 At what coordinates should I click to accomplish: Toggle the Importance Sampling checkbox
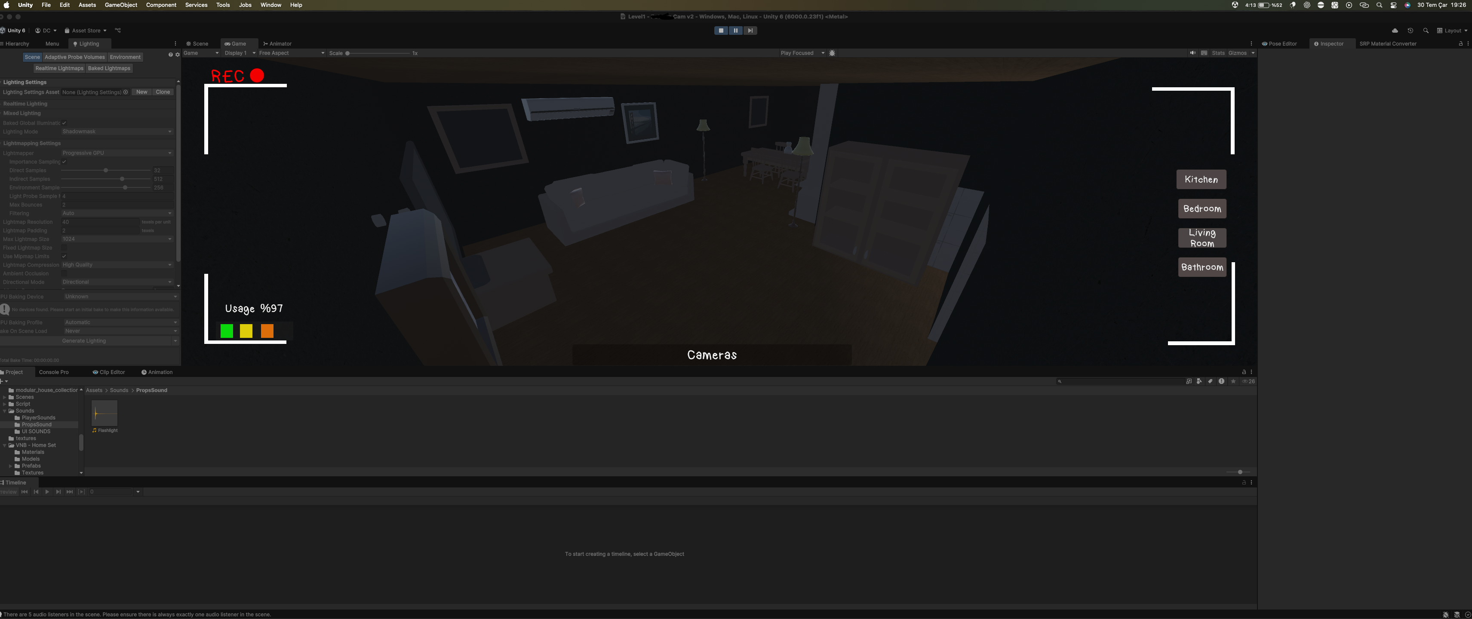pos(64,162)
